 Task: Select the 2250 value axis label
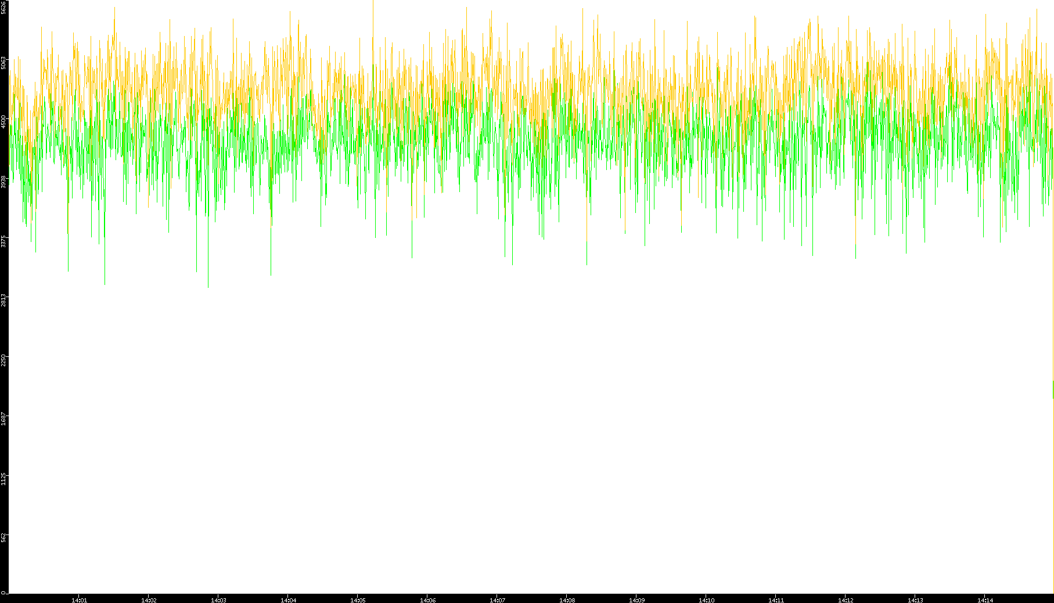pyautogui.click(x=3, y=360)
